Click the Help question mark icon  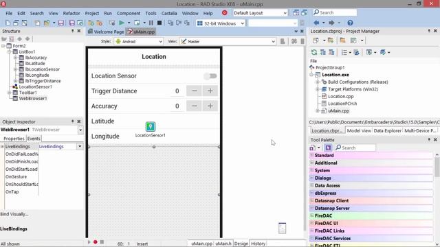[x=350, y=23]
